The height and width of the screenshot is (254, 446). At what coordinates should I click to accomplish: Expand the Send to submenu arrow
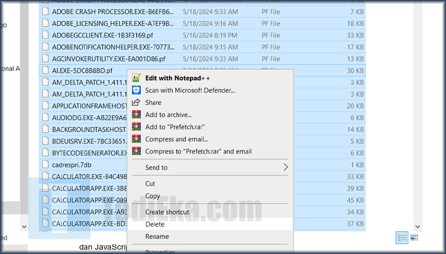285,167
